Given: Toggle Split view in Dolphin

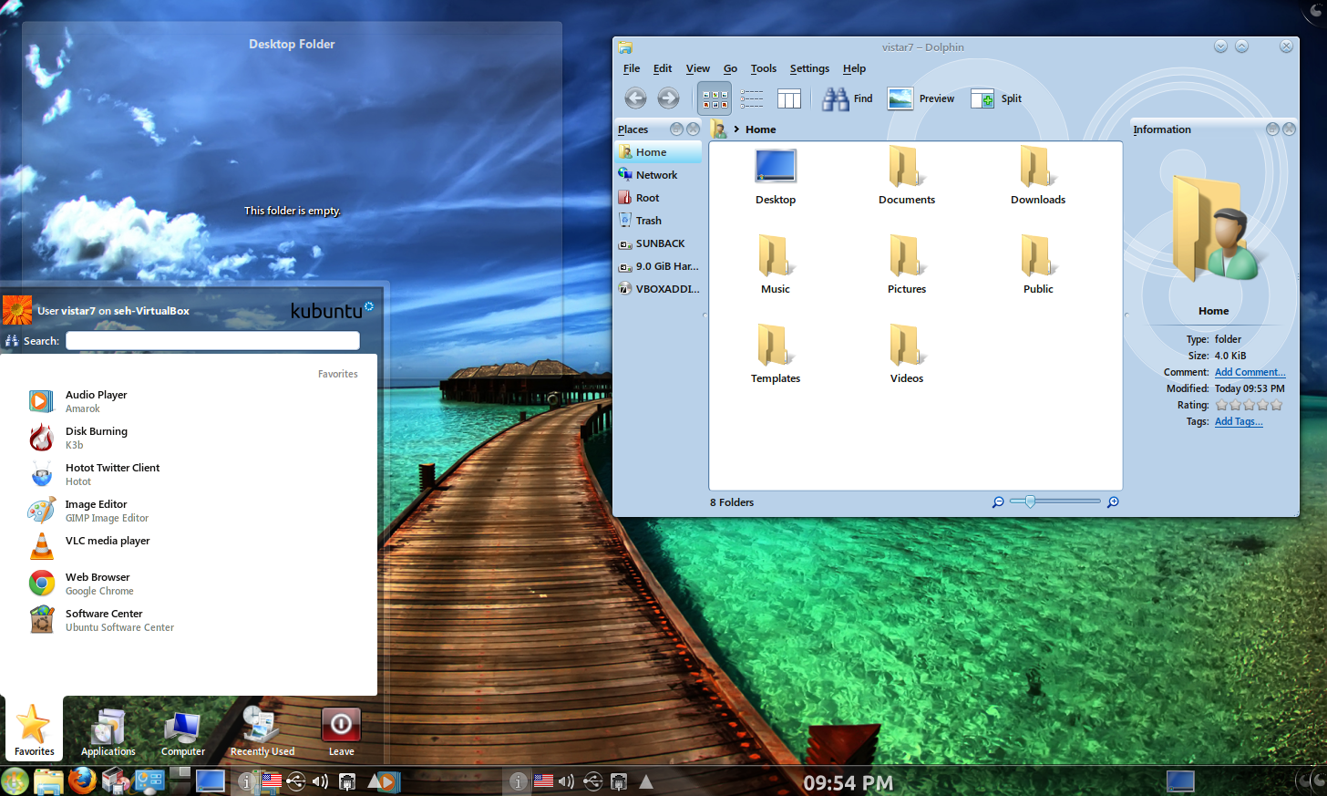Looking at the screenshot, I should [996, 98].
